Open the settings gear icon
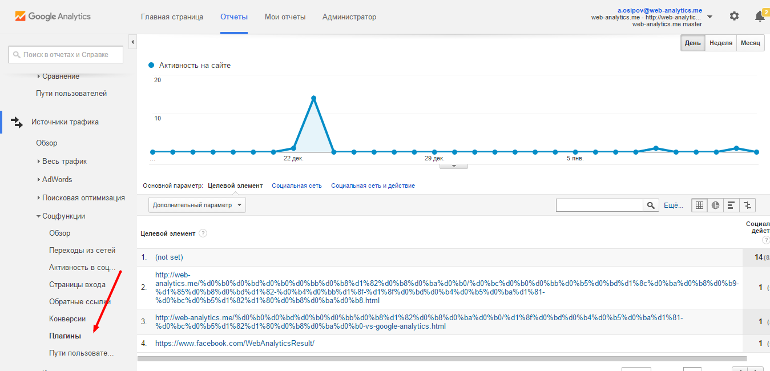Viewport: 770px width, 371px height. (x=734, y=17)
